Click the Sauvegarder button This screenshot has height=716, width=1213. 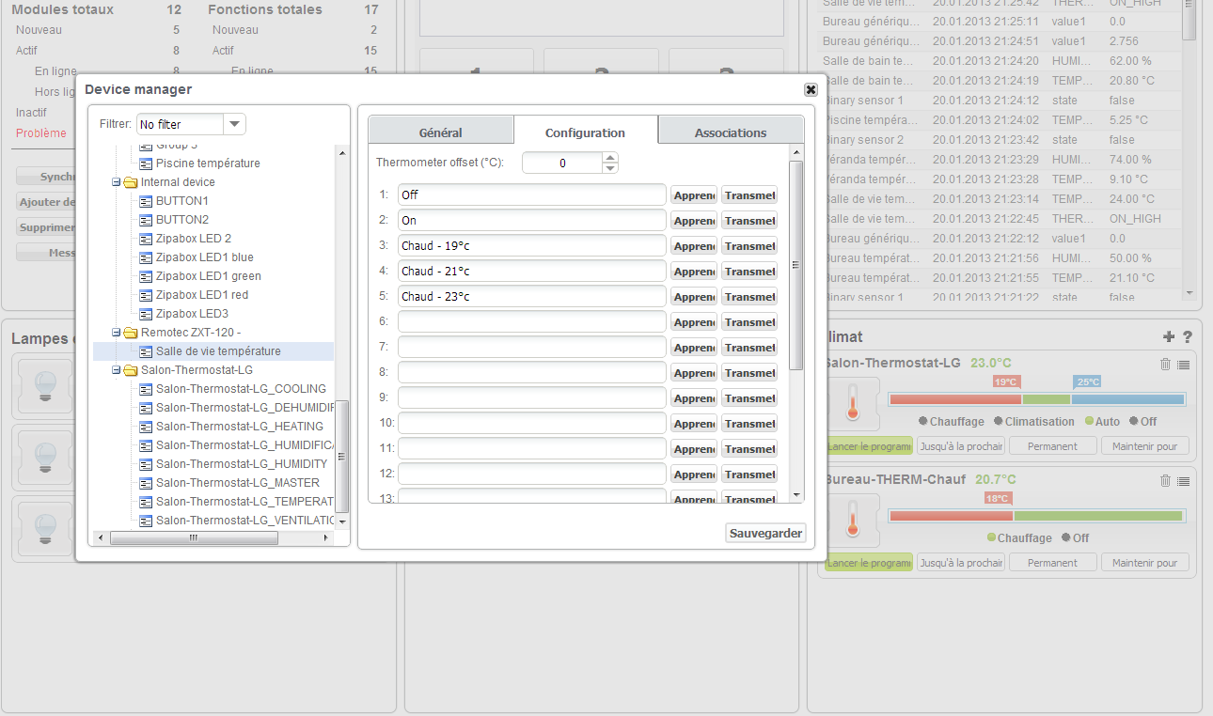[x=765, y=533]
